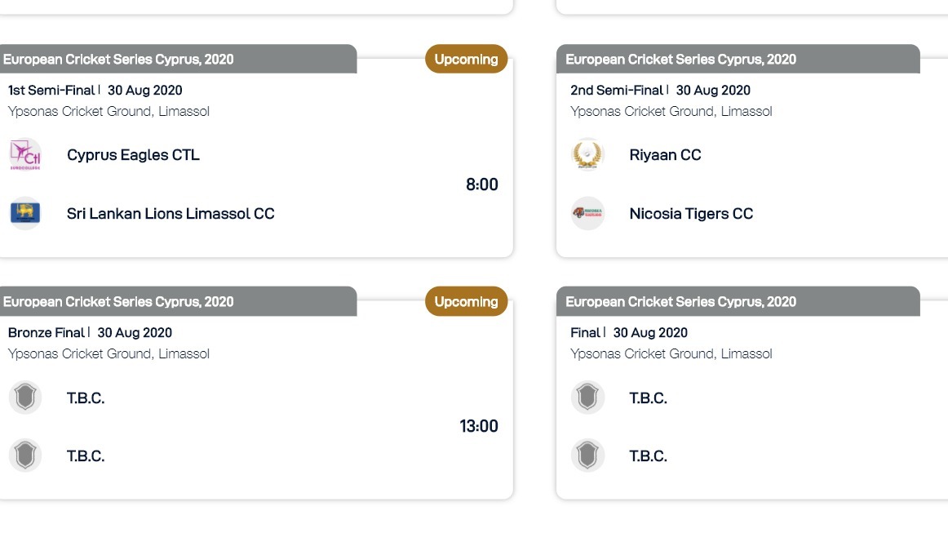948x533 pixels.
Task: Open the Sri Lankan Lions Limassol CC name
Action: 171,214
